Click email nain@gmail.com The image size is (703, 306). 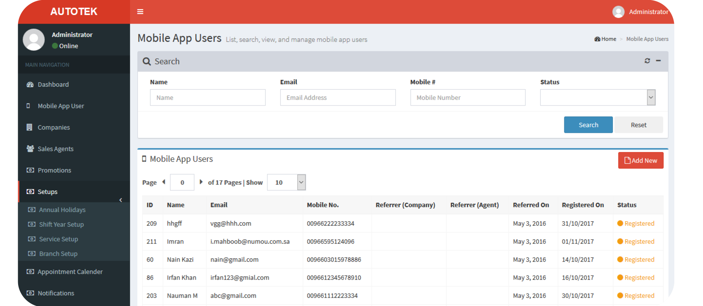[x=234, y=260]
